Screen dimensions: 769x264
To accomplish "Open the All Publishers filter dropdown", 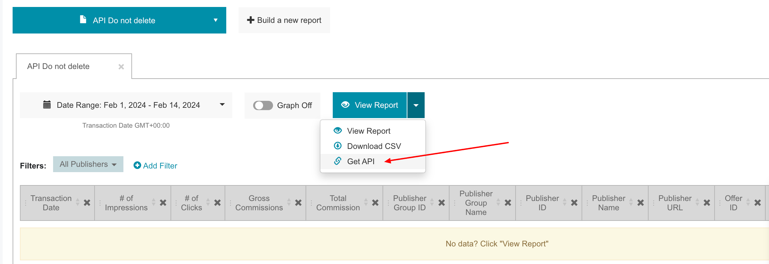I will pos(88,164).
